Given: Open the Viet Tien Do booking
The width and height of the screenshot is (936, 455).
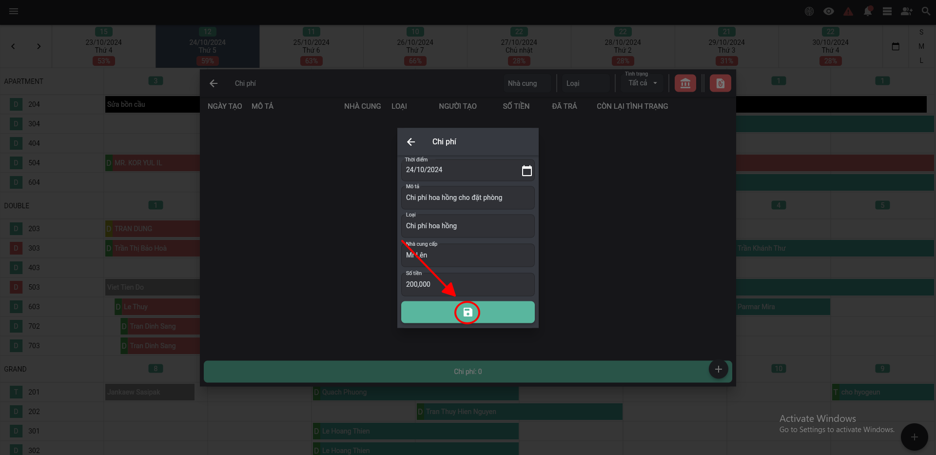Looking at the screenshot, I should 153,287.
